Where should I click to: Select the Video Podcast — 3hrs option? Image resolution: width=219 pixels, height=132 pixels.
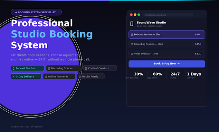click(x=167, y=54)
